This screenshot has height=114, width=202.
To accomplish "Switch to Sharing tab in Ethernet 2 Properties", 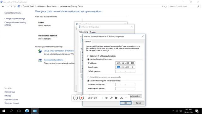I will (92, 32).
